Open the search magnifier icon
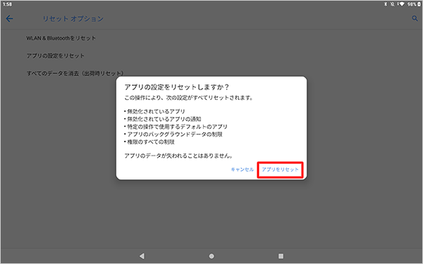The image size is (423, 264). tap(415, 18)
